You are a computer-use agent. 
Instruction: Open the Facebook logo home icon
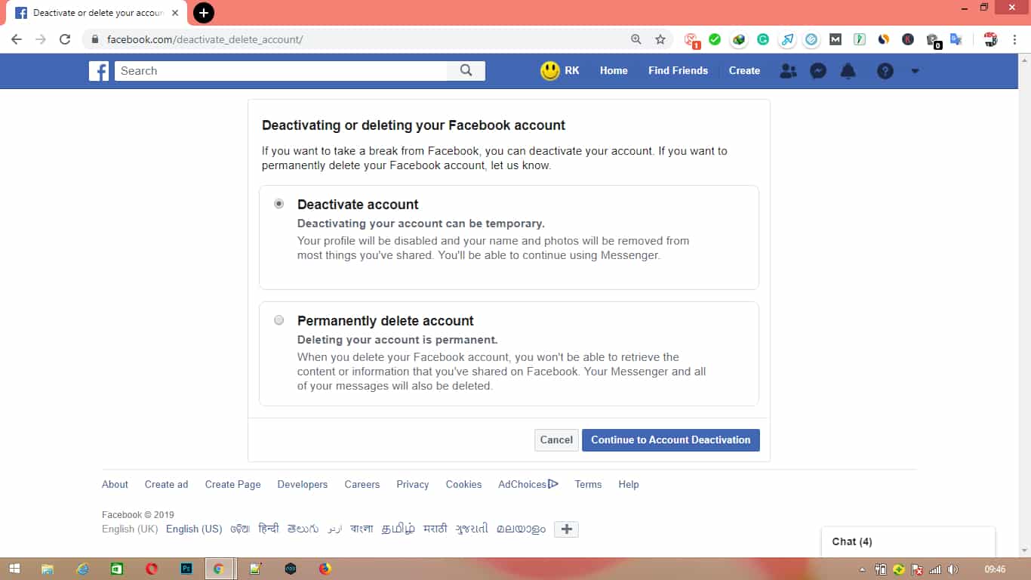point(99,71)
